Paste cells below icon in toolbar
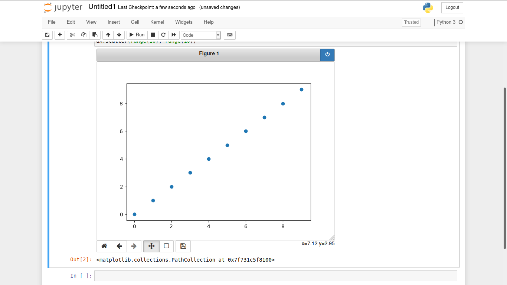The height and width of the screenshot is (285, 507). coord(95,35)
